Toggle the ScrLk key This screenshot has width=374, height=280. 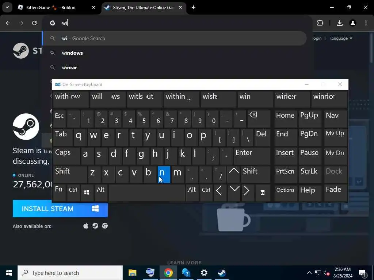[310, 175]
